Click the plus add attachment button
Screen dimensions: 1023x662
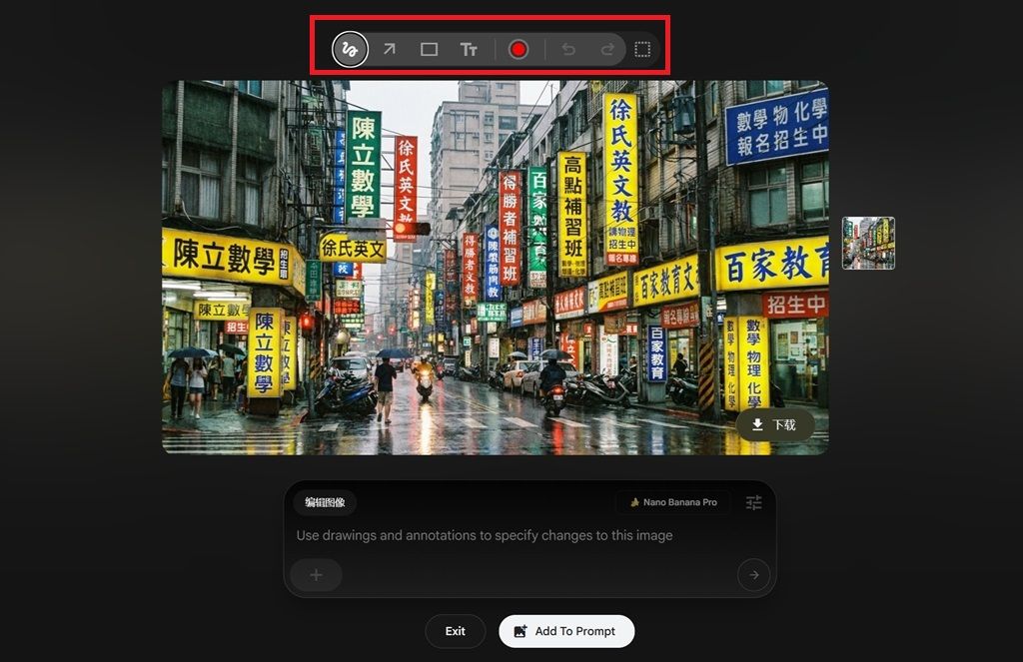317,575
